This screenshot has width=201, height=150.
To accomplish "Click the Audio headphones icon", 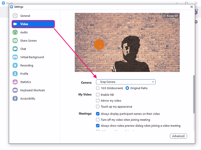I will click(15, 32).
